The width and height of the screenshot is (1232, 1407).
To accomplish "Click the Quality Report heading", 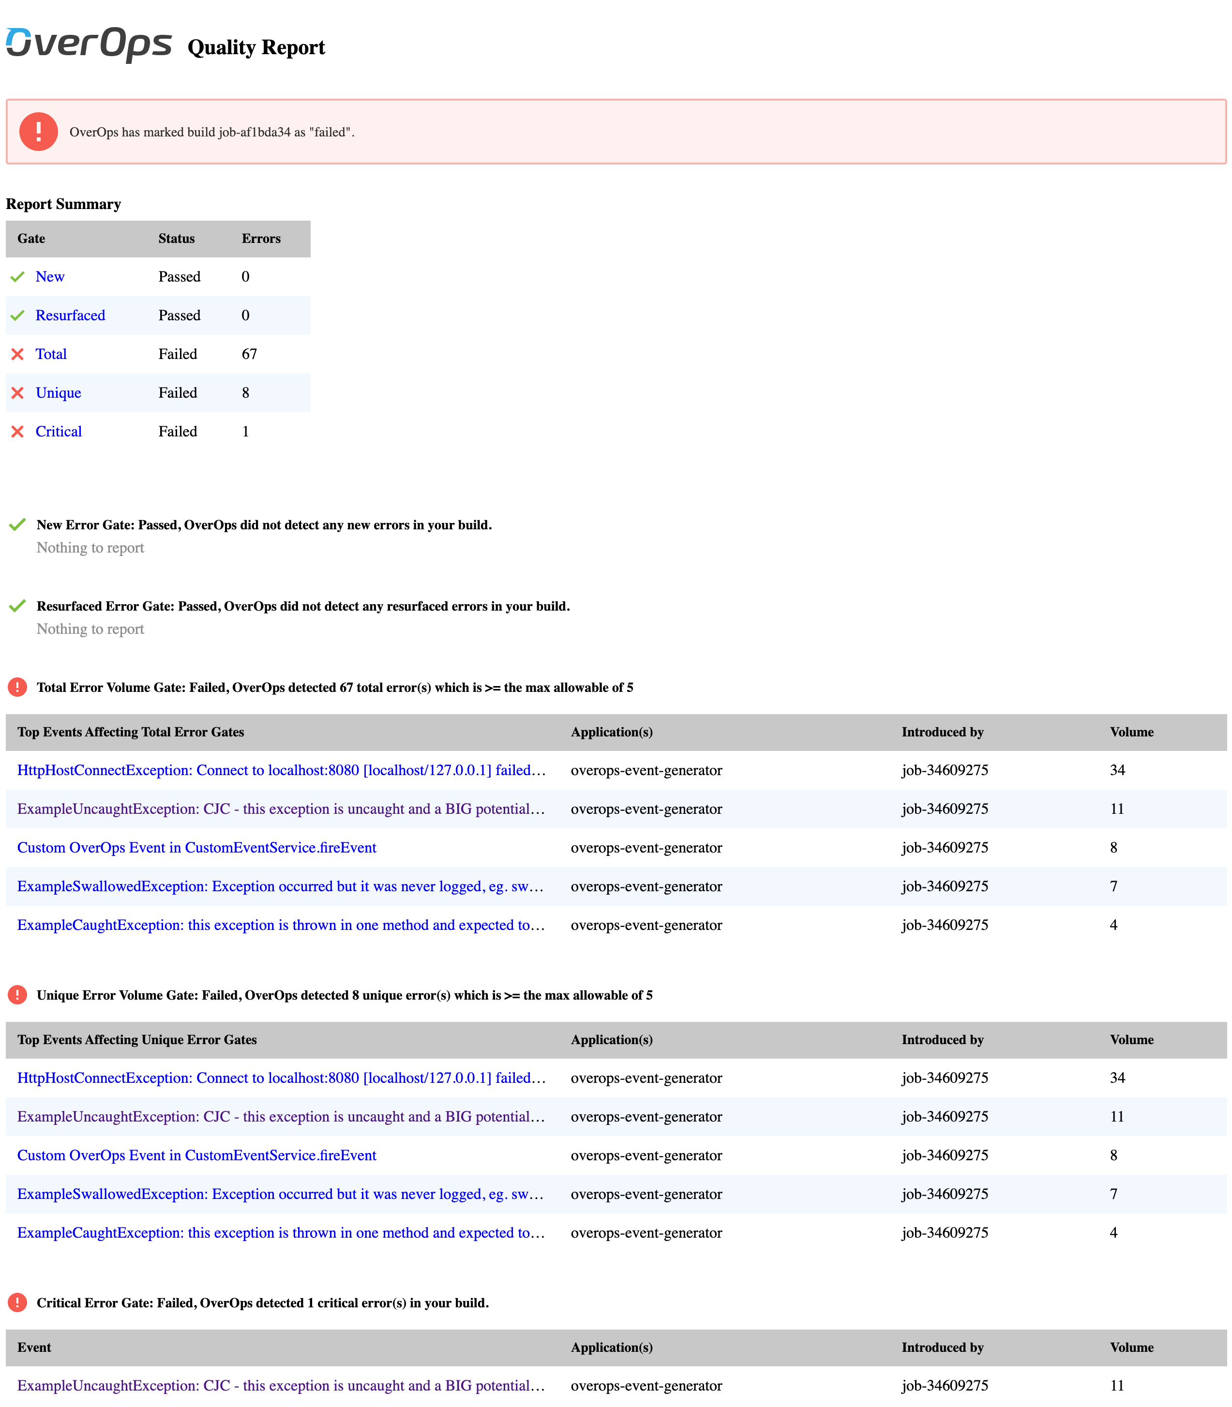I will 256,47.
